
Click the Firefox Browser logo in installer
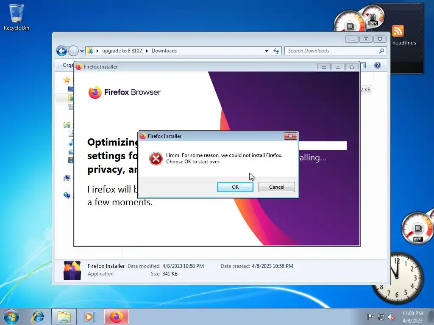[124, 92]
